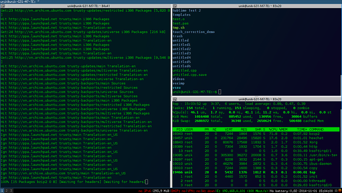Image resolution: width=342 pixels, height=193 pixels.
Task: Click 'vsxu' in the file listing
Action: tap(176, 87)
